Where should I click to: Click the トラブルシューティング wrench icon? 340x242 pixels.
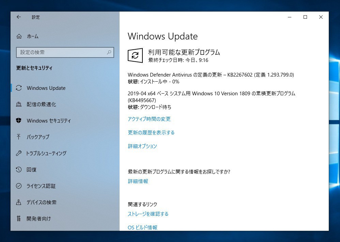point(19,153)
